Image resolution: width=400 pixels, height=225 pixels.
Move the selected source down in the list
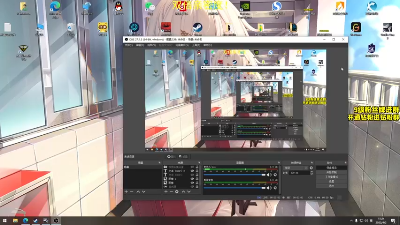189,192
